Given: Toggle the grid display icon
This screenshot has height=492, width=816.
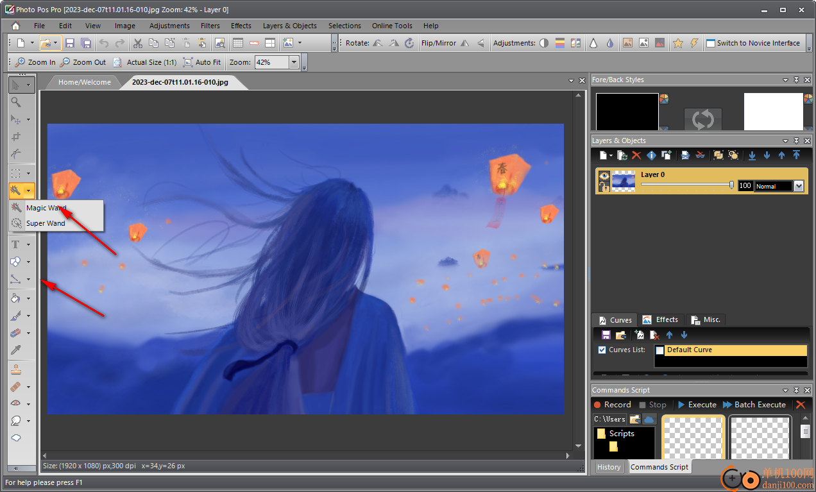Looking at the screenshot, I should coord(238,43).
